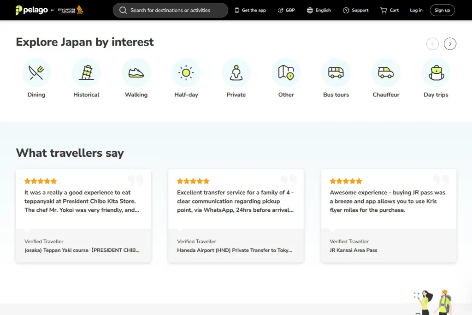472x315 pixels.
Task: Select the Historical tower icon
Action: (x=86, y=73)
